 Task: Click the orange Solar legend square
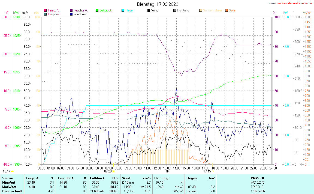point(227,10)
